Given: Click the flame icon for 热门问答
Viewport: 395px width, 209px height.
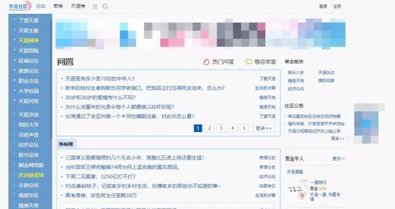Looking at the screenshot, I should [207, 62].
